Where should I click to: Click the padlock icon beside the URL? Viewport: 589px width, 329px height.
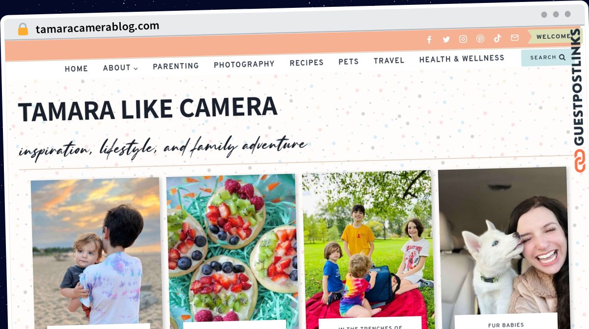click(23, 29)
